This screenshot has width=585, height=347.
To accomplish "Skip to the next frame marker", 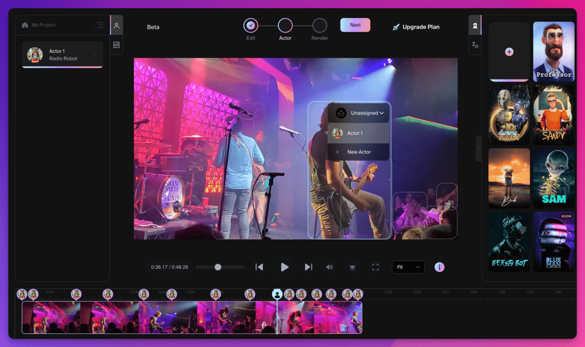I will [x=308, y=267].
